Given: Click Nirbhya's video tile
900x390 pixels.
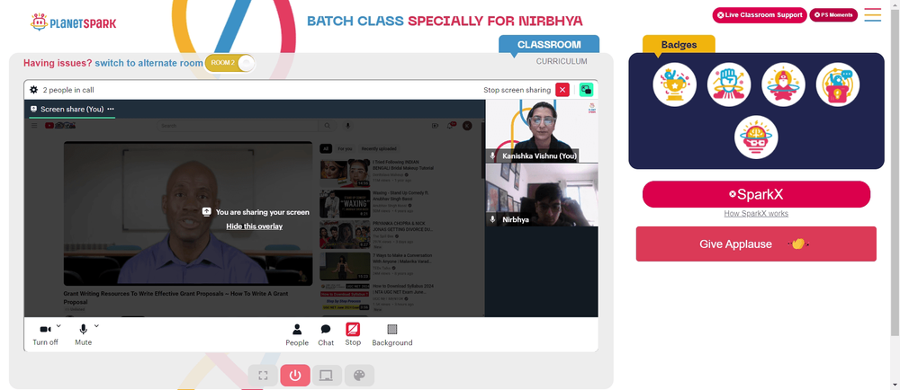Looking at the screenshot, I should tap(541, 195).
